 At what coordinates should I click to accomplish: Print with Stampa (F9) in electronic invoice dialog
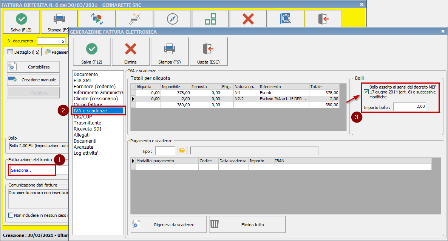(170, 52)
